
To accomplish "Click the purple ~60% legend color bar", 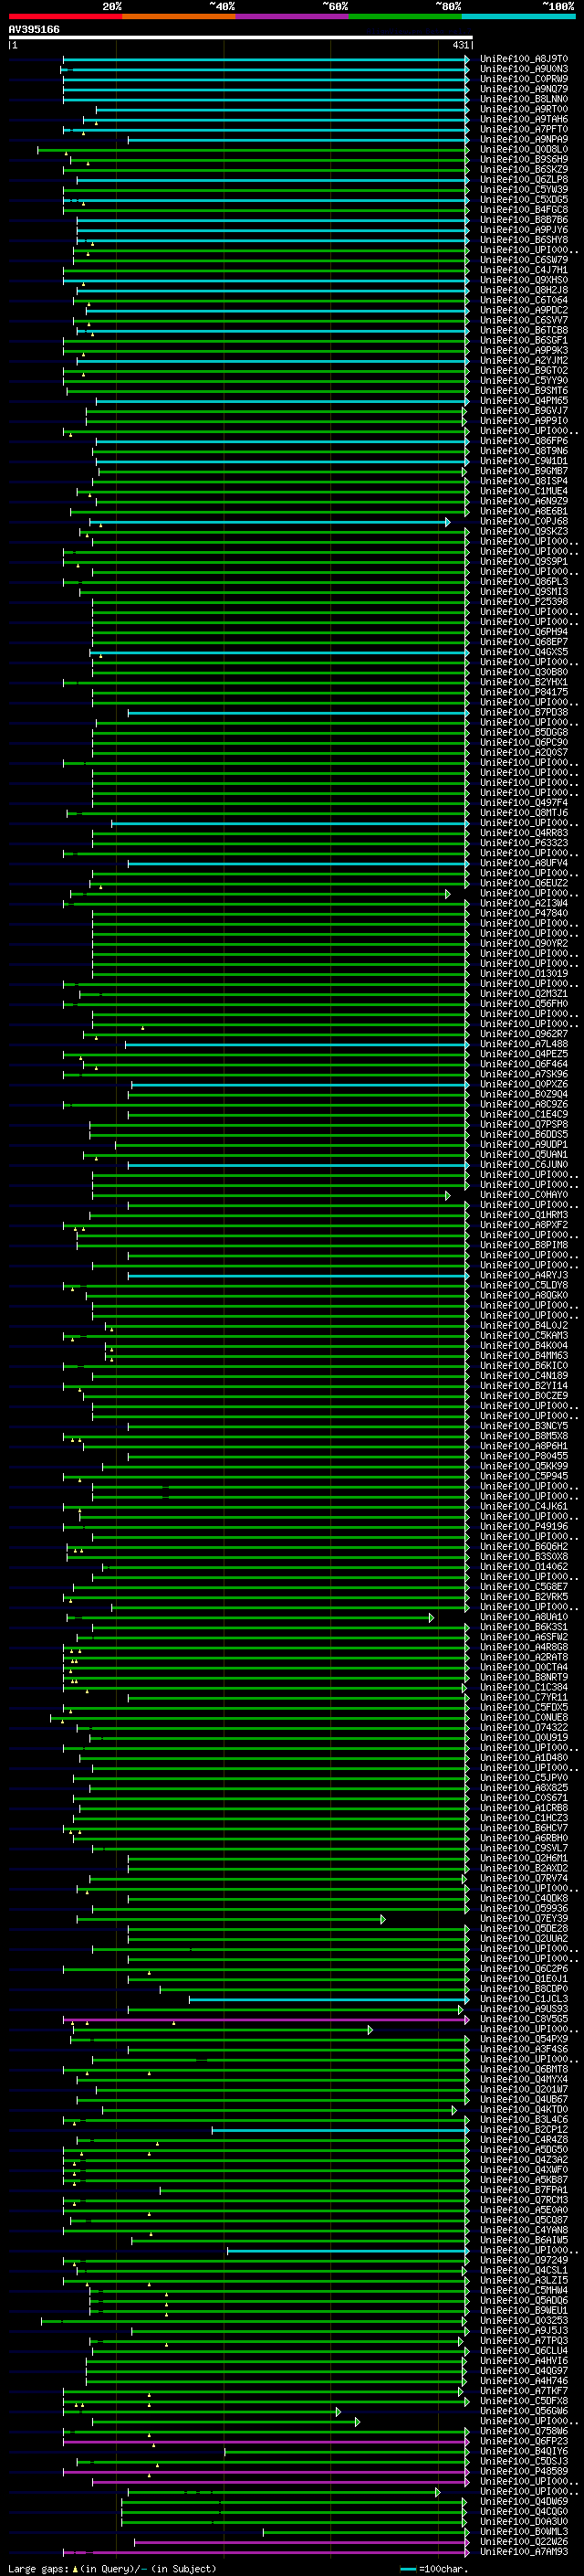I will point(293,16).
